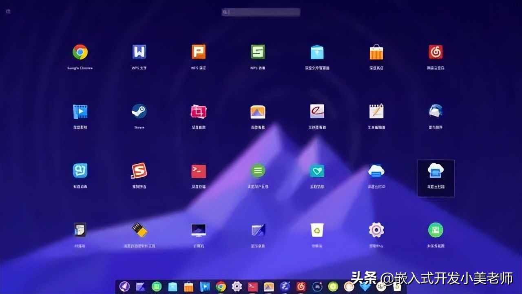Image resolution: width=522 pixels, height=294 pixels.
Task: Launch WPS Spreadsheets green S icon
Action: click(x=258, y=52)
